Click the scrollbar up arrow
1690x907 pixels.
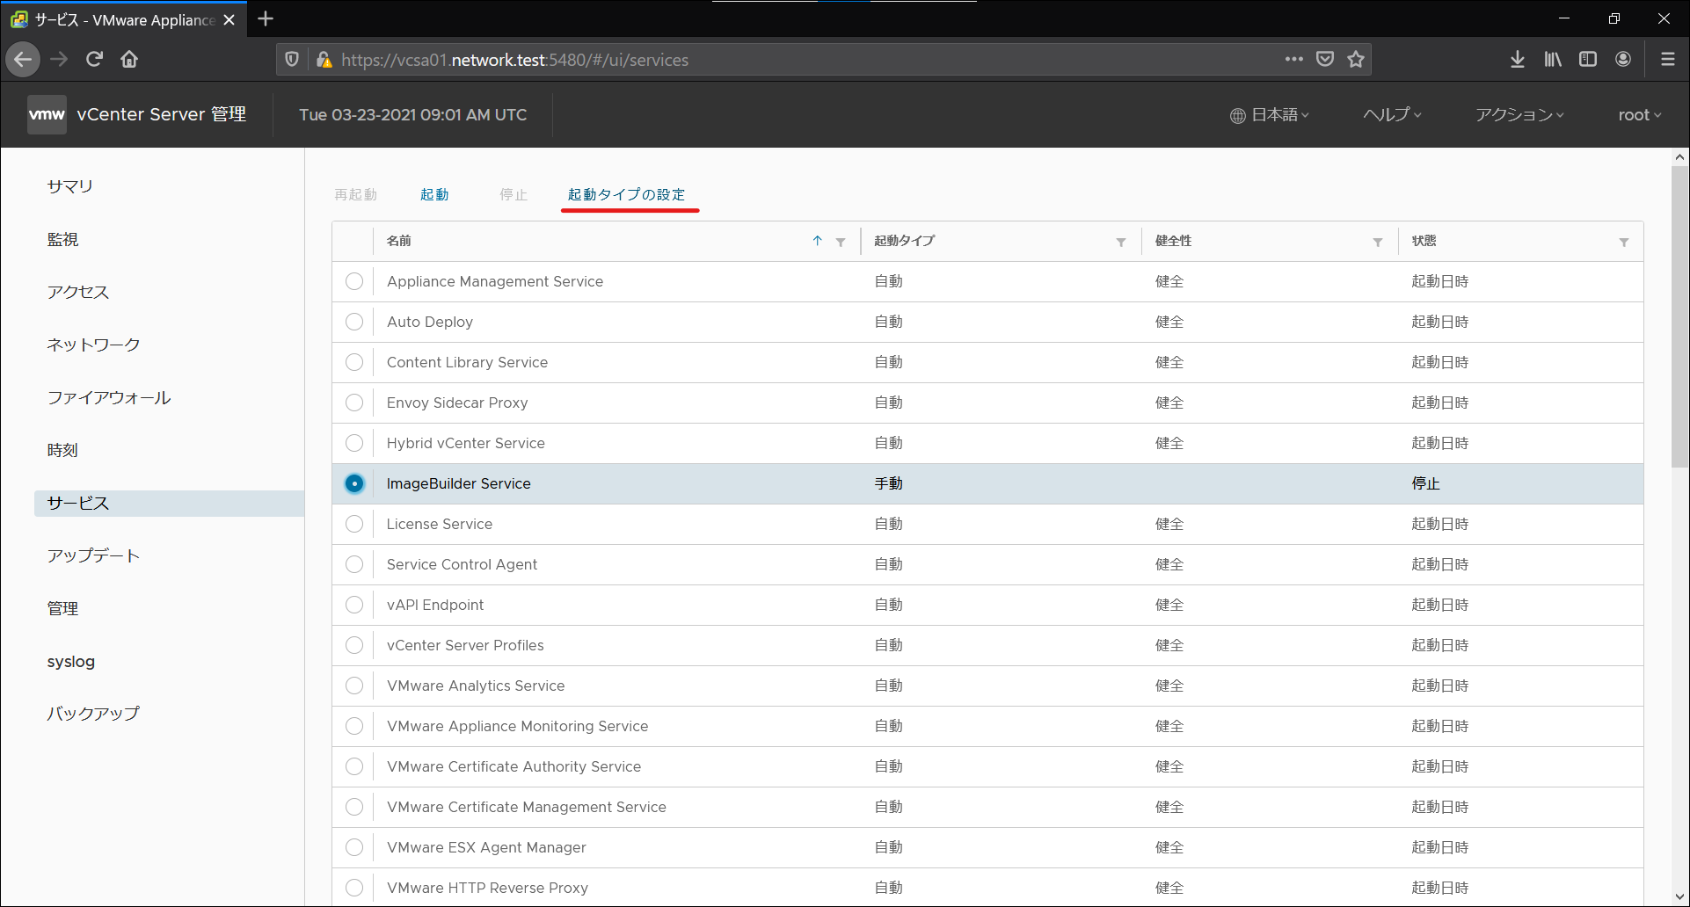(x=1679, y=157)
